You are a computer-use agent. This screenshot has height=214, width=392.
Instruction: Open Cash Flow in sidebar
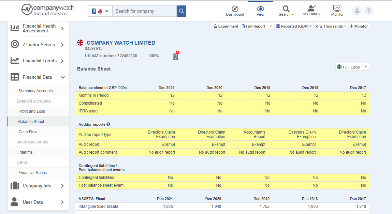(28, 132)
